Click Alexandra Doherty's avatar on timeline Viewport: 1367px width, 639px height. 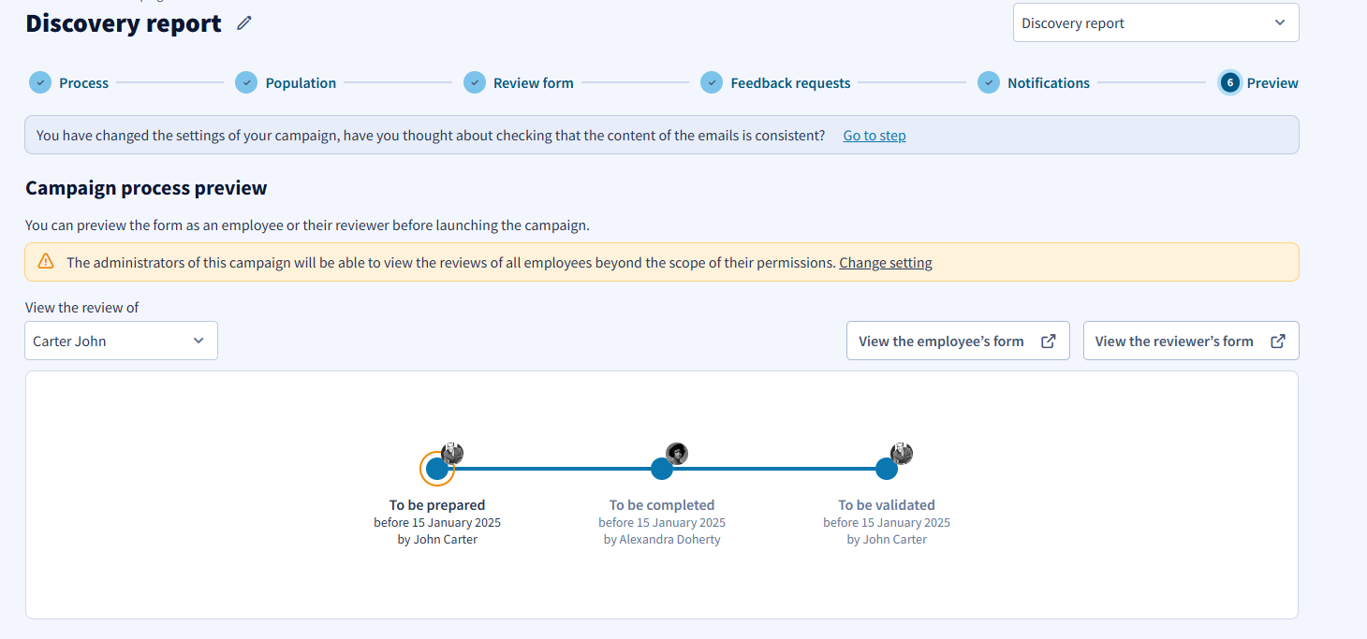click(677, 454)
